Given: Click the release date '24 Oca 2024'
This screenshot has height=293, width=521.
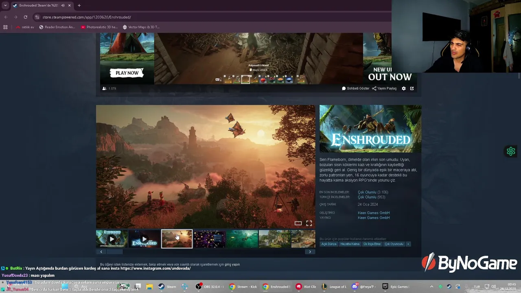Looking at the screenshot, I should click(x=368, y=204).
